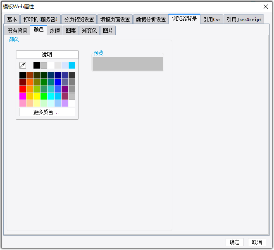Click the gray 预览 preview area

coord(128,64)
